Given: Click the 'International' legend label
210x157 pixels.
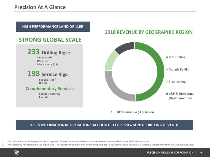Looking at the screenshot, I should click(x=178, y=82).
